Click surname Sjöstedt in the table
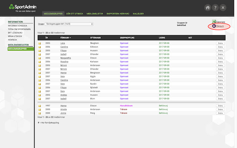The image size is (237, 148). pos(94,88)
